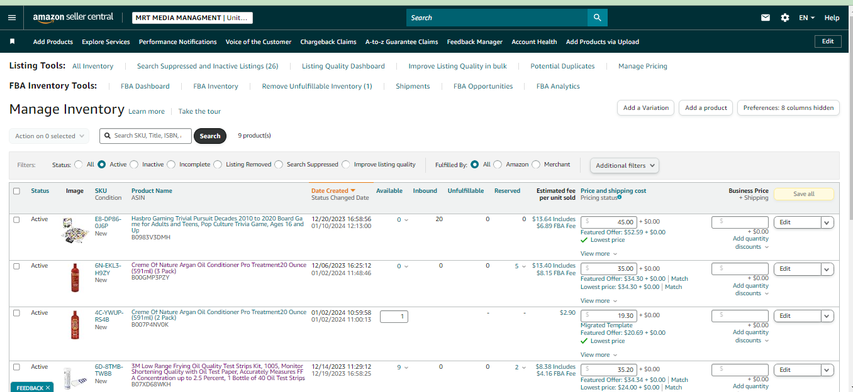
Task: Click the bookmark icon in navigation bar
Action: [x=12, y=41]
